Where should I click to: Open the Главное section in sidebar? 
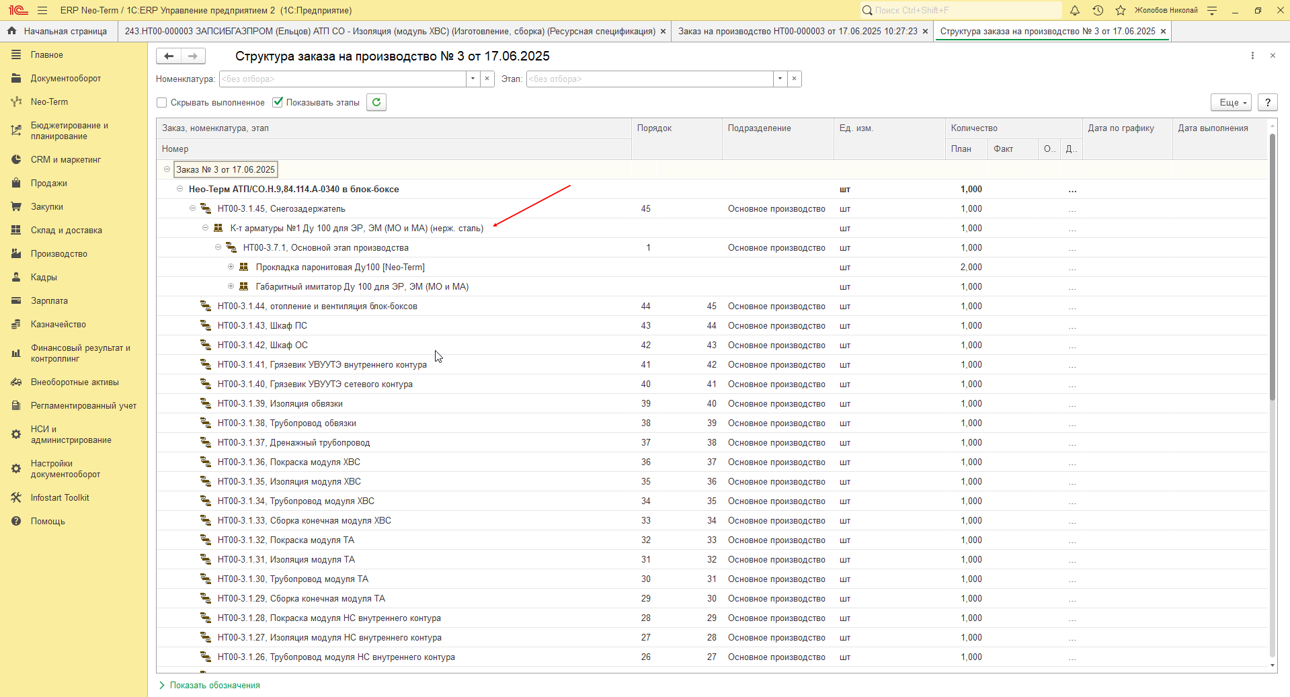46,55
